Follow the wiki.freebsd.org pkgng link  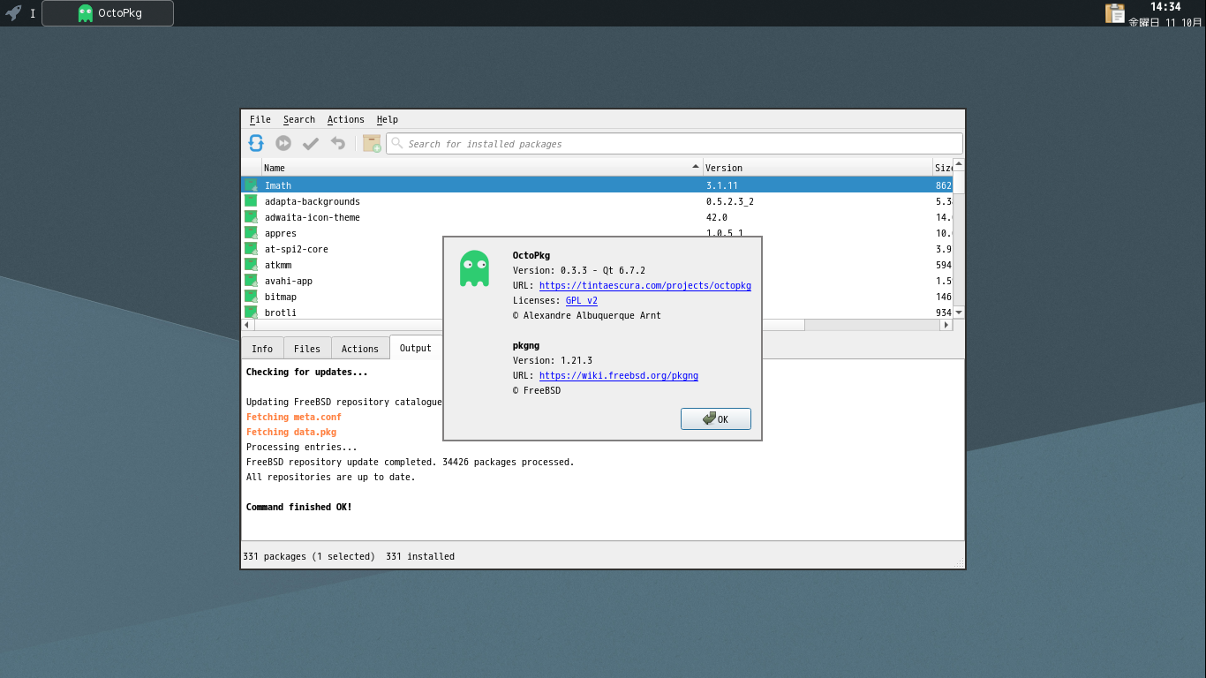(618, 375)
